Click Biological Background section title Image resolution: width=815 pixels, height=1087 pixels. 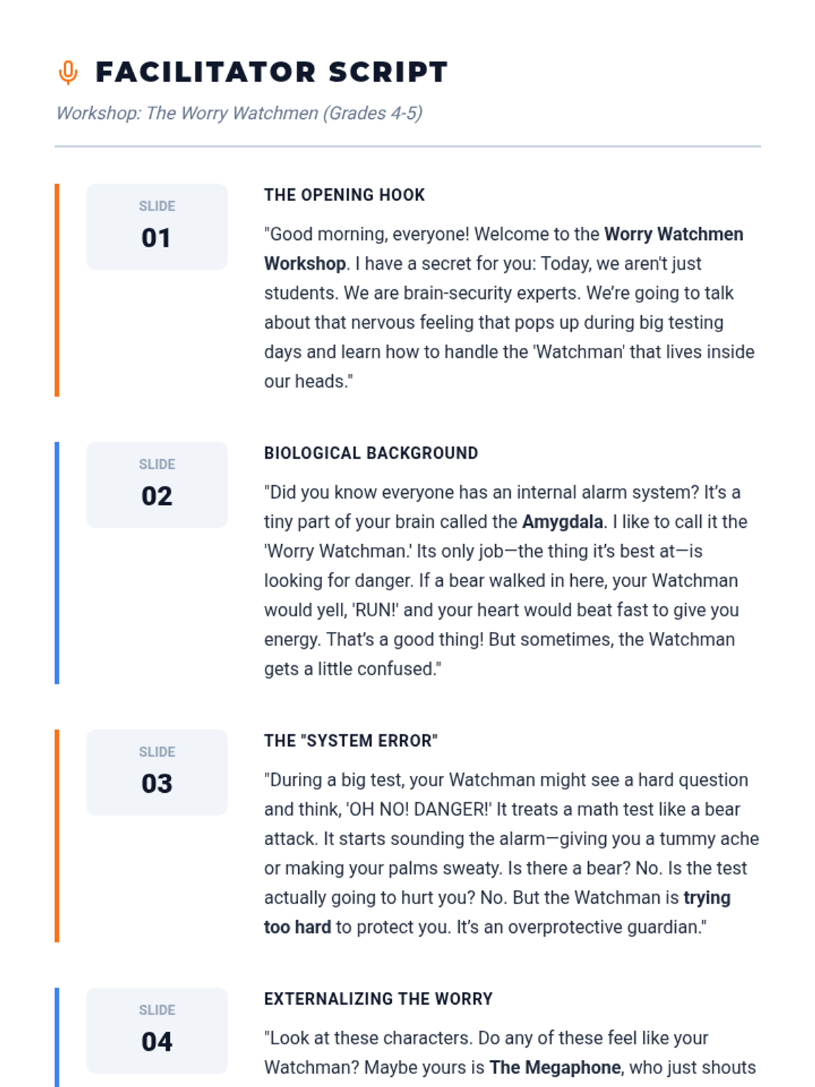(371, 453)
